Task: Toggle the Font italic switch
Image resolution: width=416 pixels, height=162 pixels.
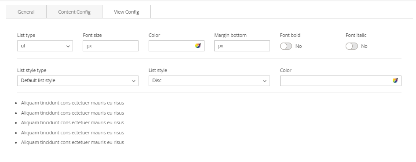Action: coord(351,46)
